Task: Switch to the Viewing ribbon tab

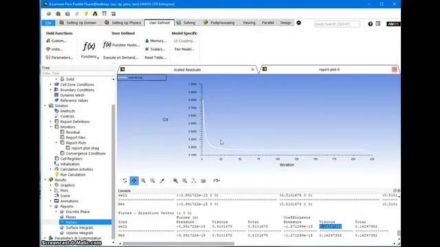Action: 249,23
